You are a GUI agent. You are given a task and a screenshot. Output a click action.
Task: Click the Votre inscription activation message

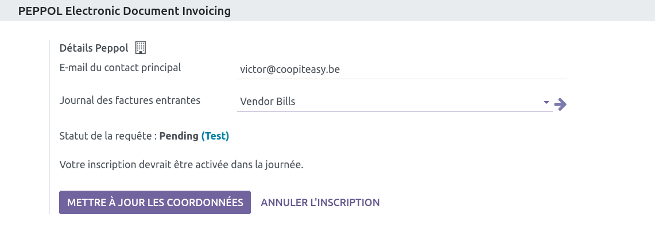[x=181, y=165]
